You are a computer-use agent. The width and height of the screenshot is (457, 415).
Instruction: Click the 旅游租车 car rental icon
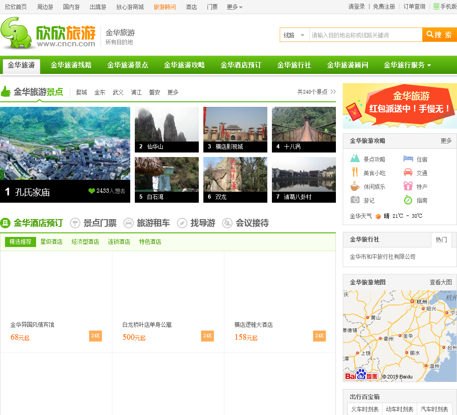pyautogui.click(x=128, y=223)
